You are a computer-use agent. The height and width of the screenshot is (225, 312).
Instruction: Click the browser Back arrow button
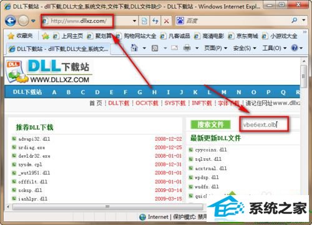[11, 21]
